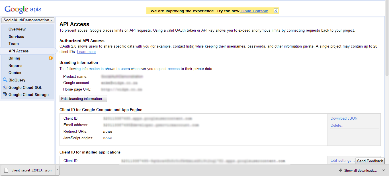Viewport: 389px width, 176px height.
Task: Click the JavaScript origins none value
Action: tap(108, 138)
